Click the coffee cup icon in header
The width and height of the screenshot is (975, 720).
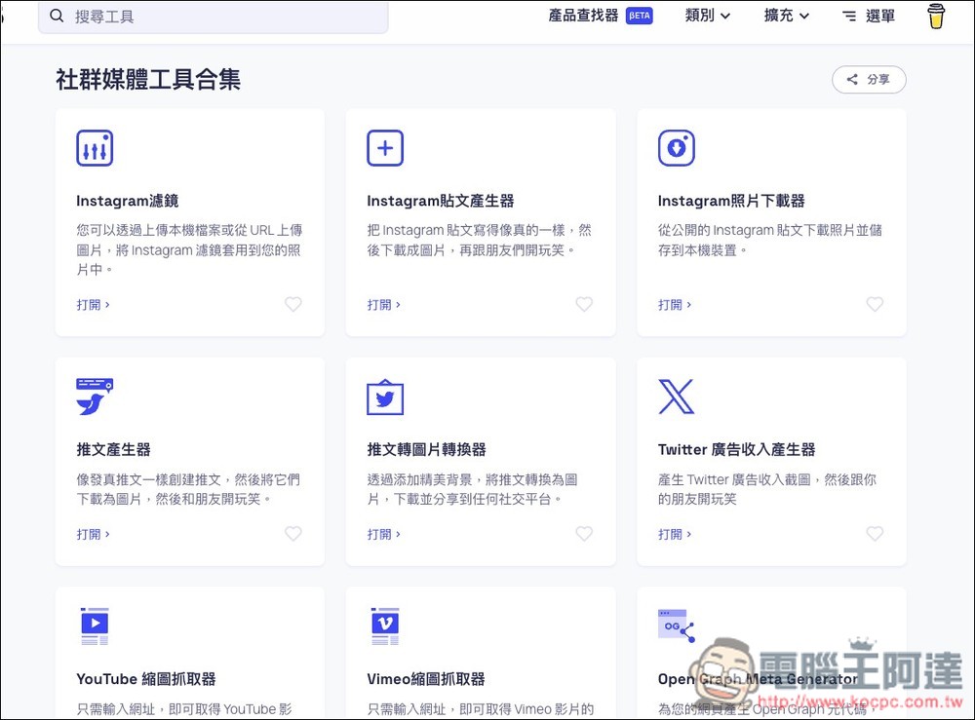click(x=936, y=17)
